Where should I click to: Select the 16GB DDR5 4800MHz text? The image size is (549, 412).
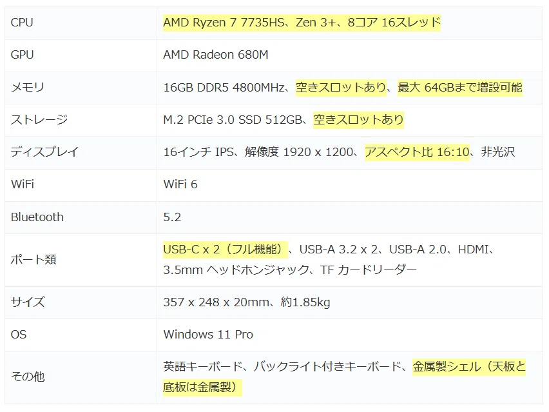point(224,87)
